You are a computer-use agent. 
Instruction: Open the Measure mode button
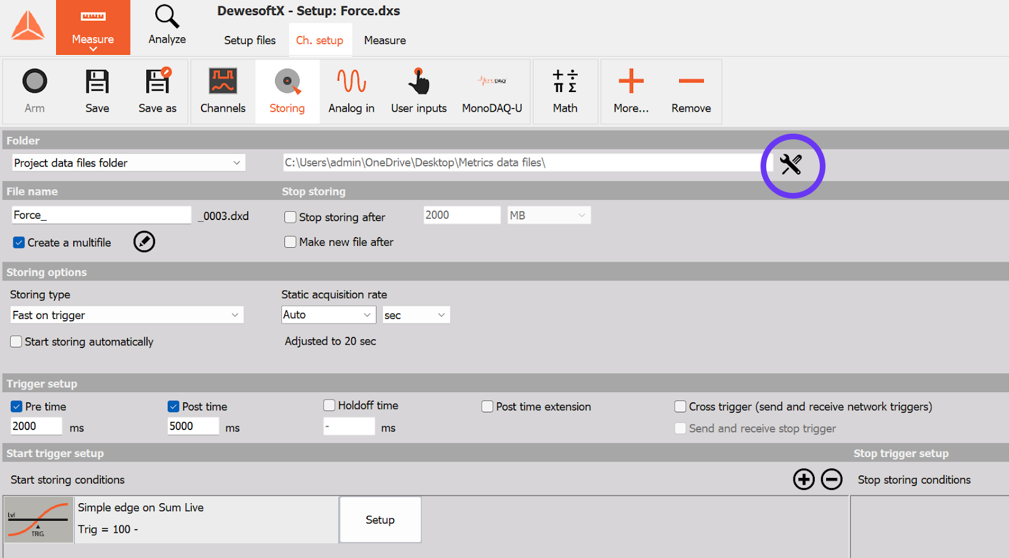(93, 27)
